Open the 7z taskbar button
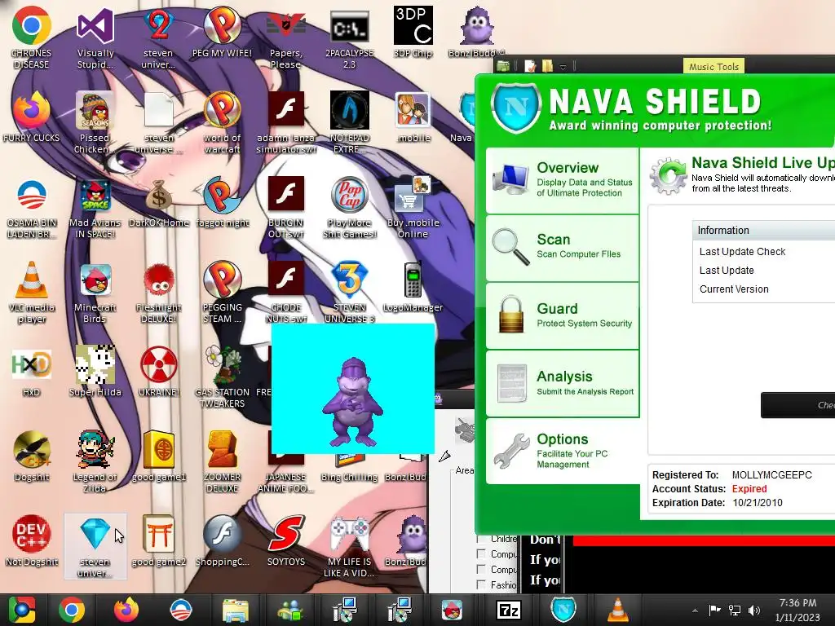835x626 pixels. point(508,610)
